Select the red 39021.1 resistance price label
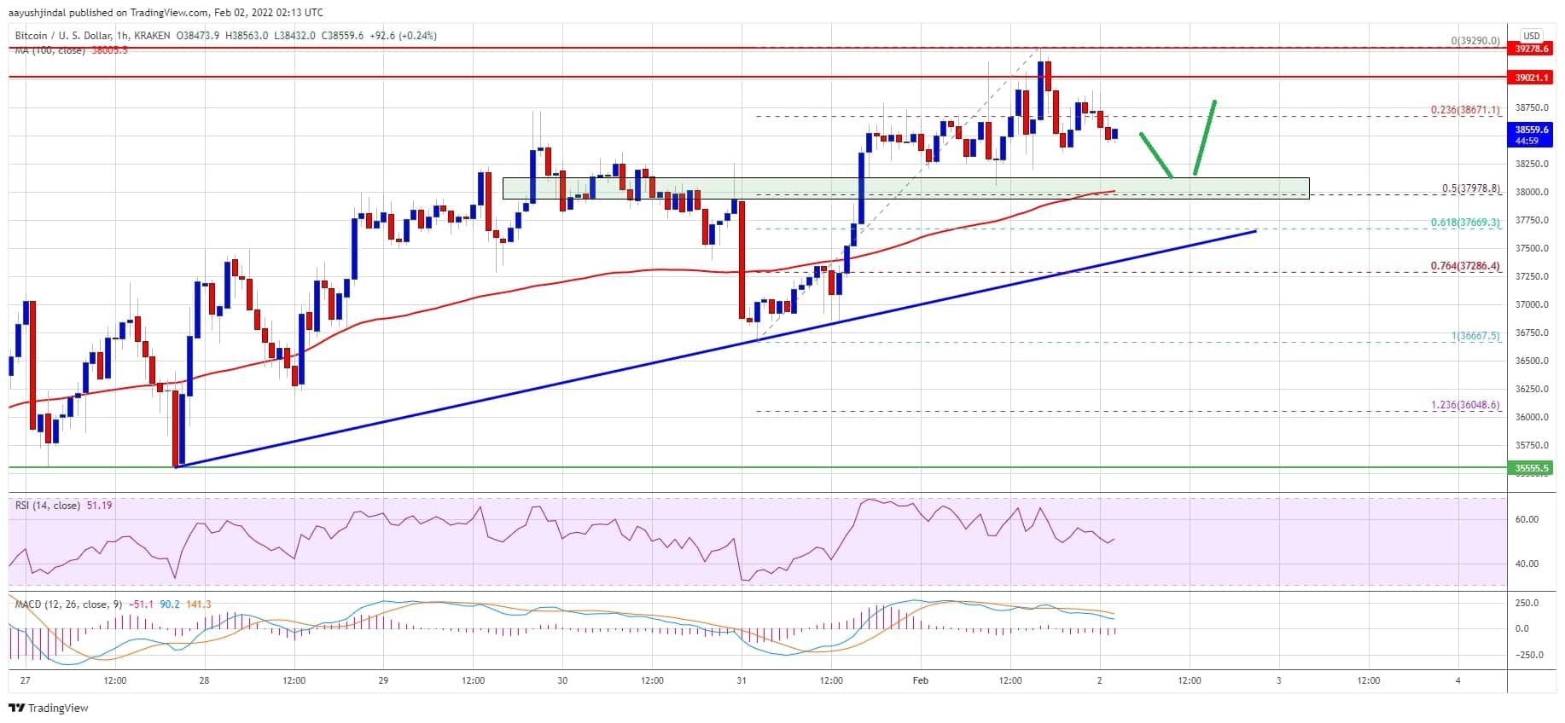This screenshot has width=1565, height=723. [x=1531, y=78]
